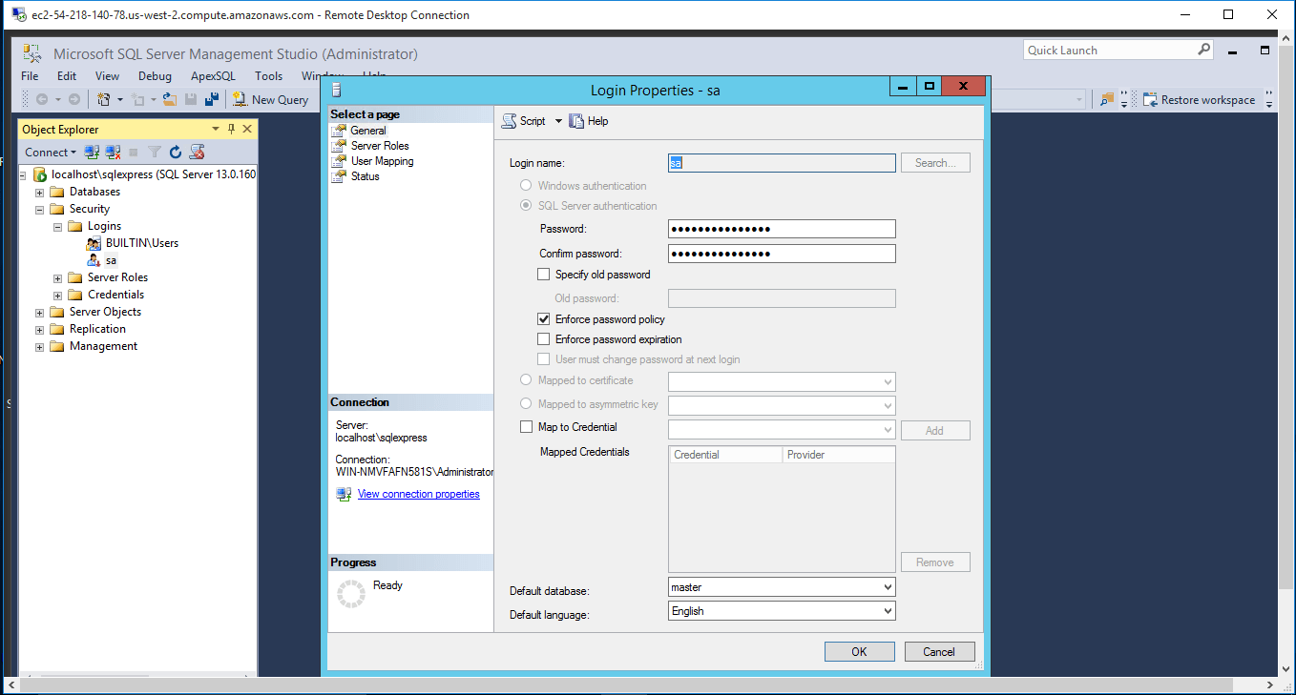Screen dimensions: 1296x695
Task: Click the New Query toolbar icon
Action: pos(240,99)
